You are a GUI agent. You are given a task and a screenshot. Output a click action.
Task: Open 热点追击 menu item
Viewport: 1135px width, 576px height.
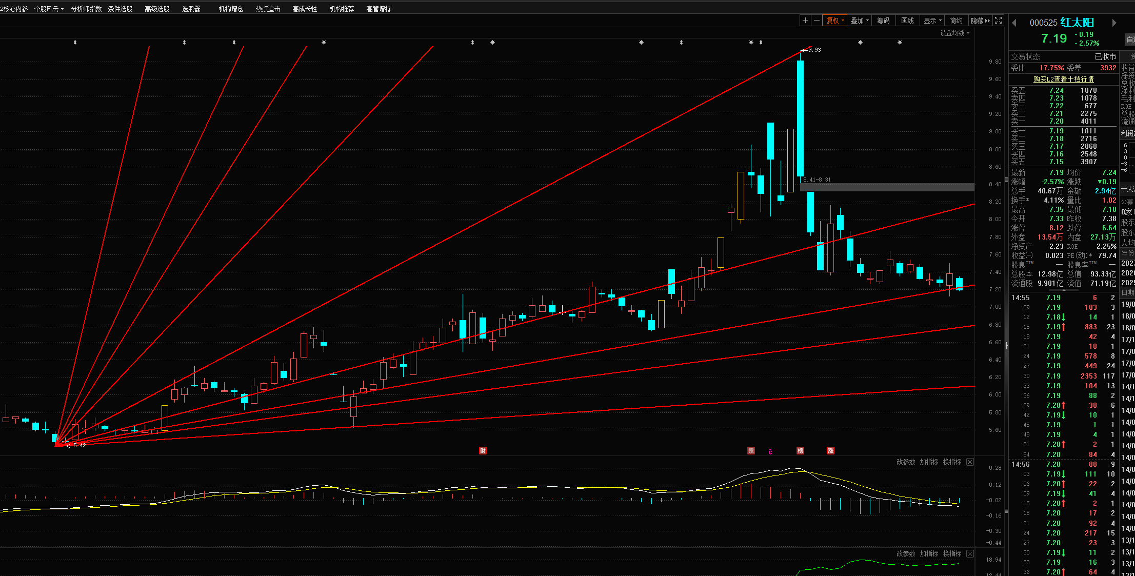point(268,9)
